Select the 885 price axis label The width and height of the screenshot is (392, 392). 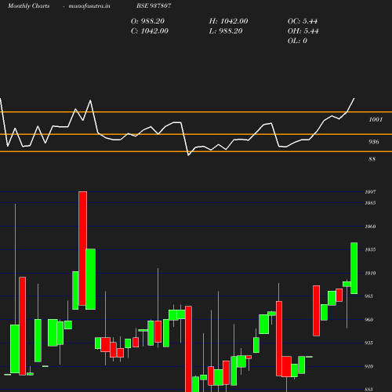coord(368,390)
